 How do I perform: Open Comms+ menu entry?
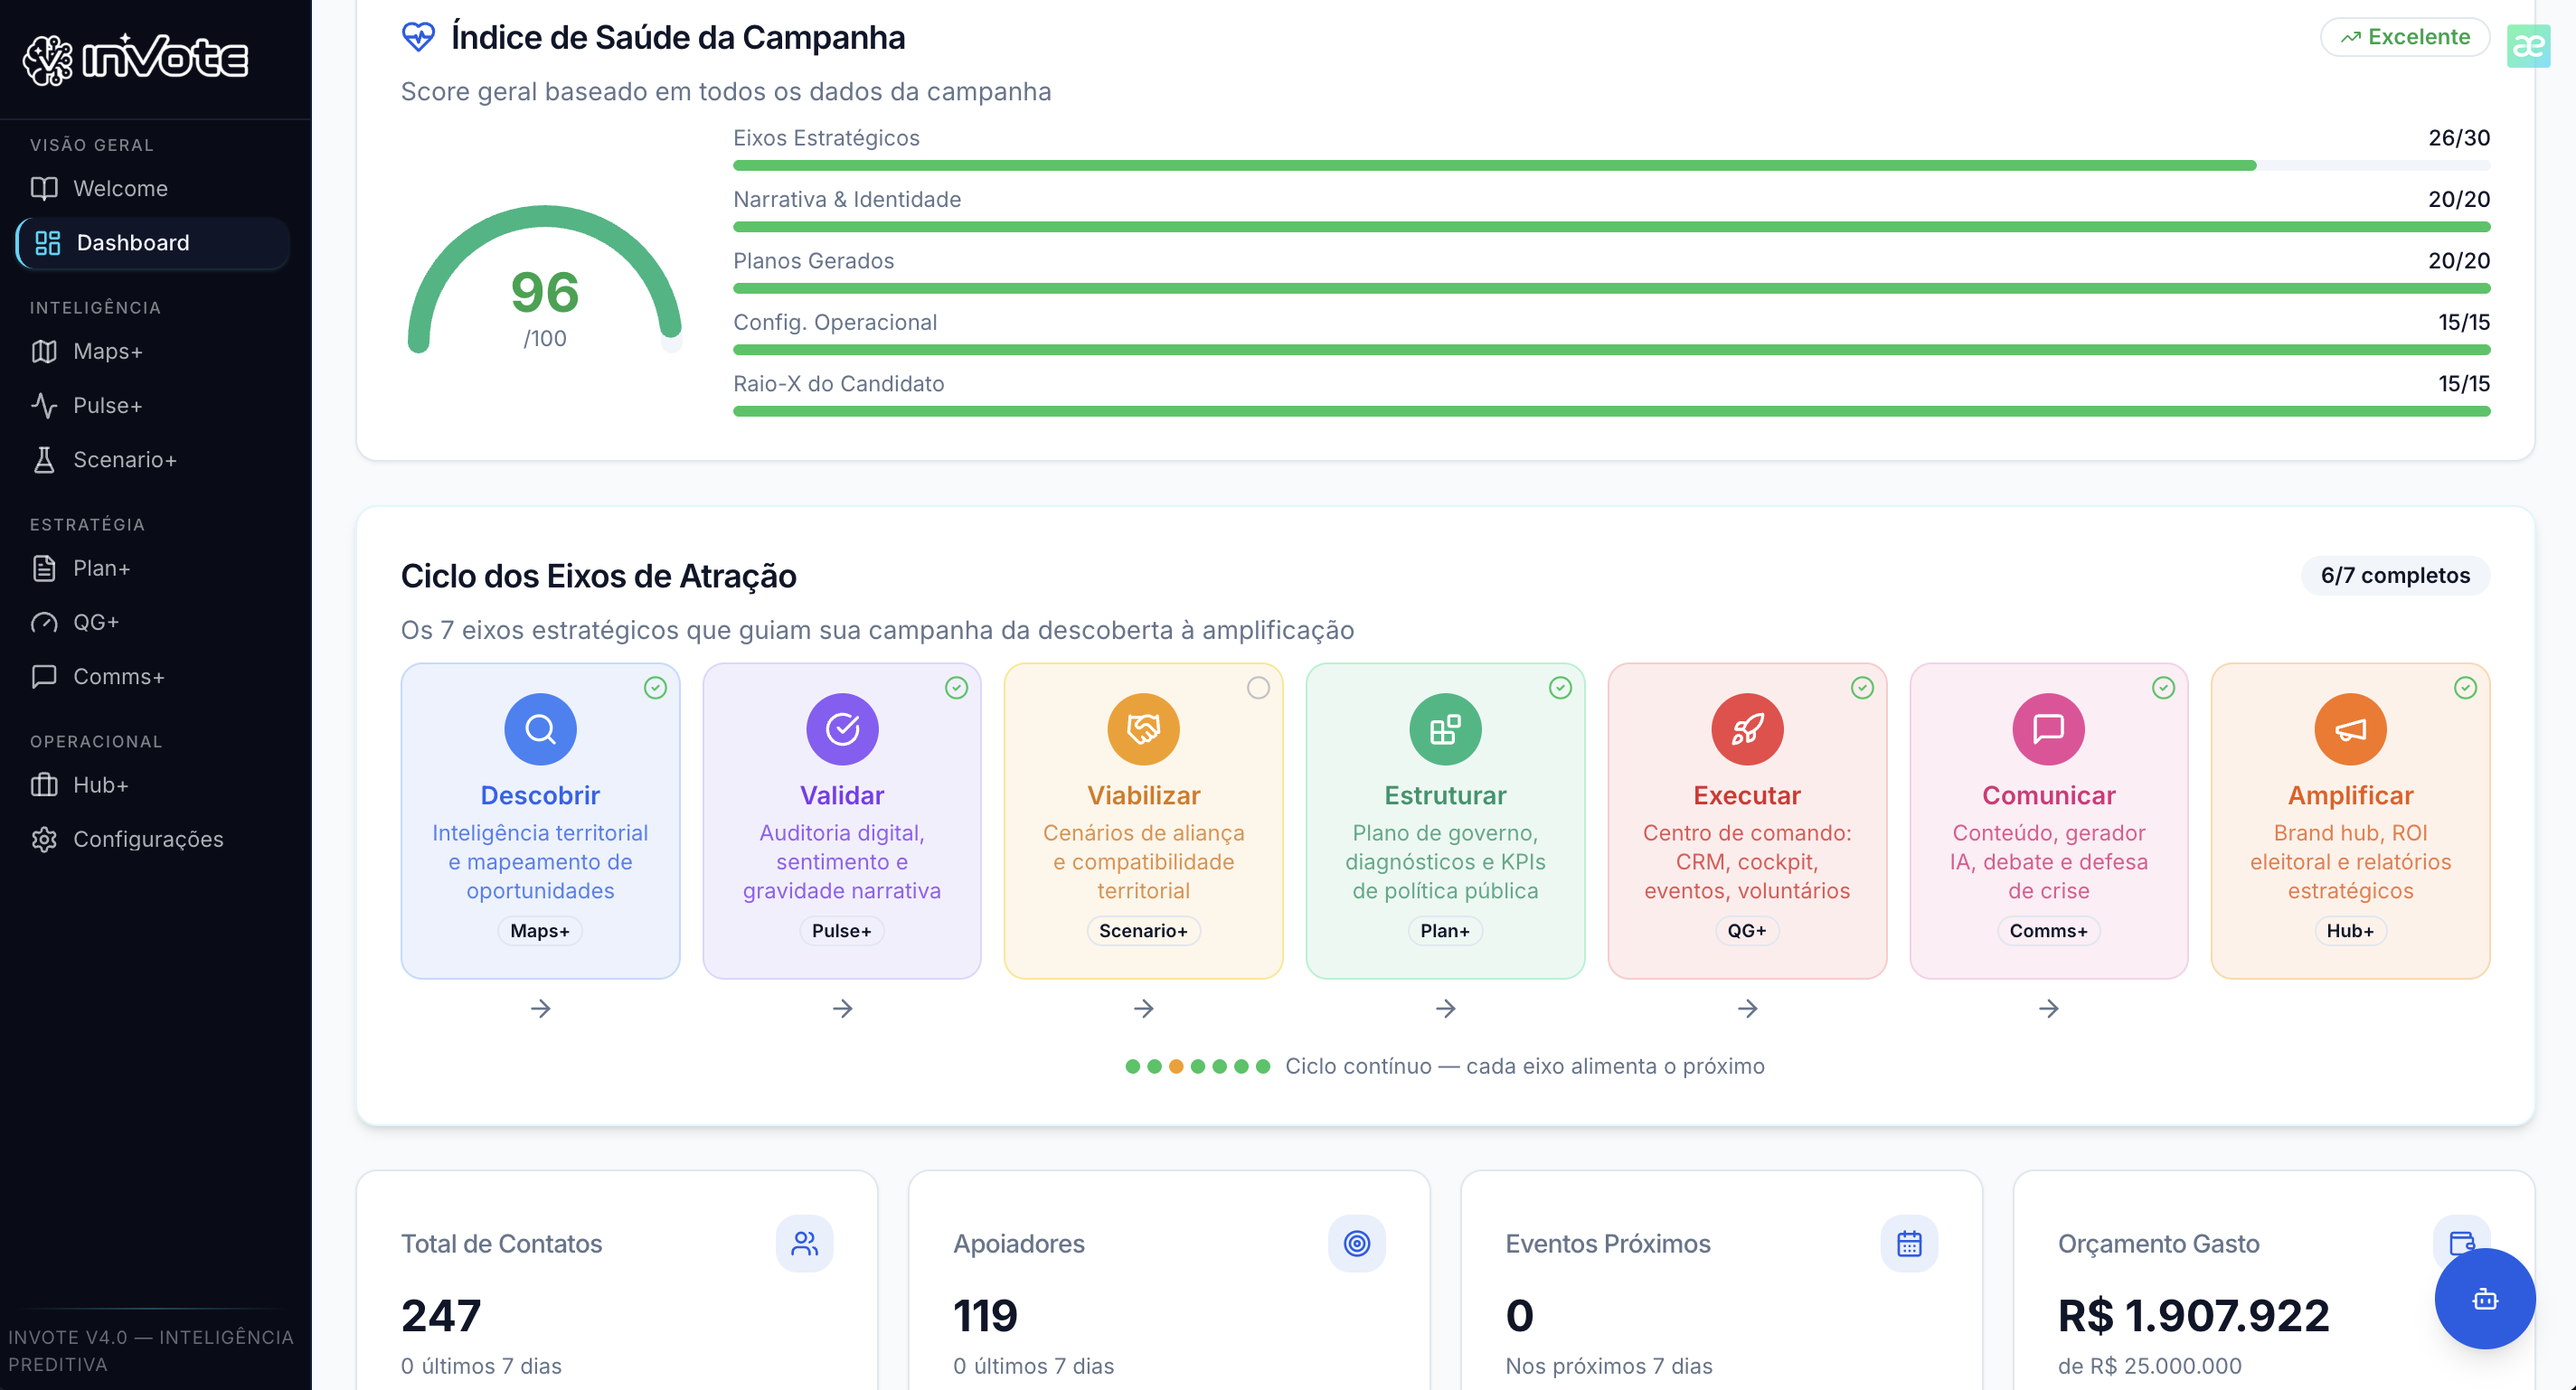[152, 677]
